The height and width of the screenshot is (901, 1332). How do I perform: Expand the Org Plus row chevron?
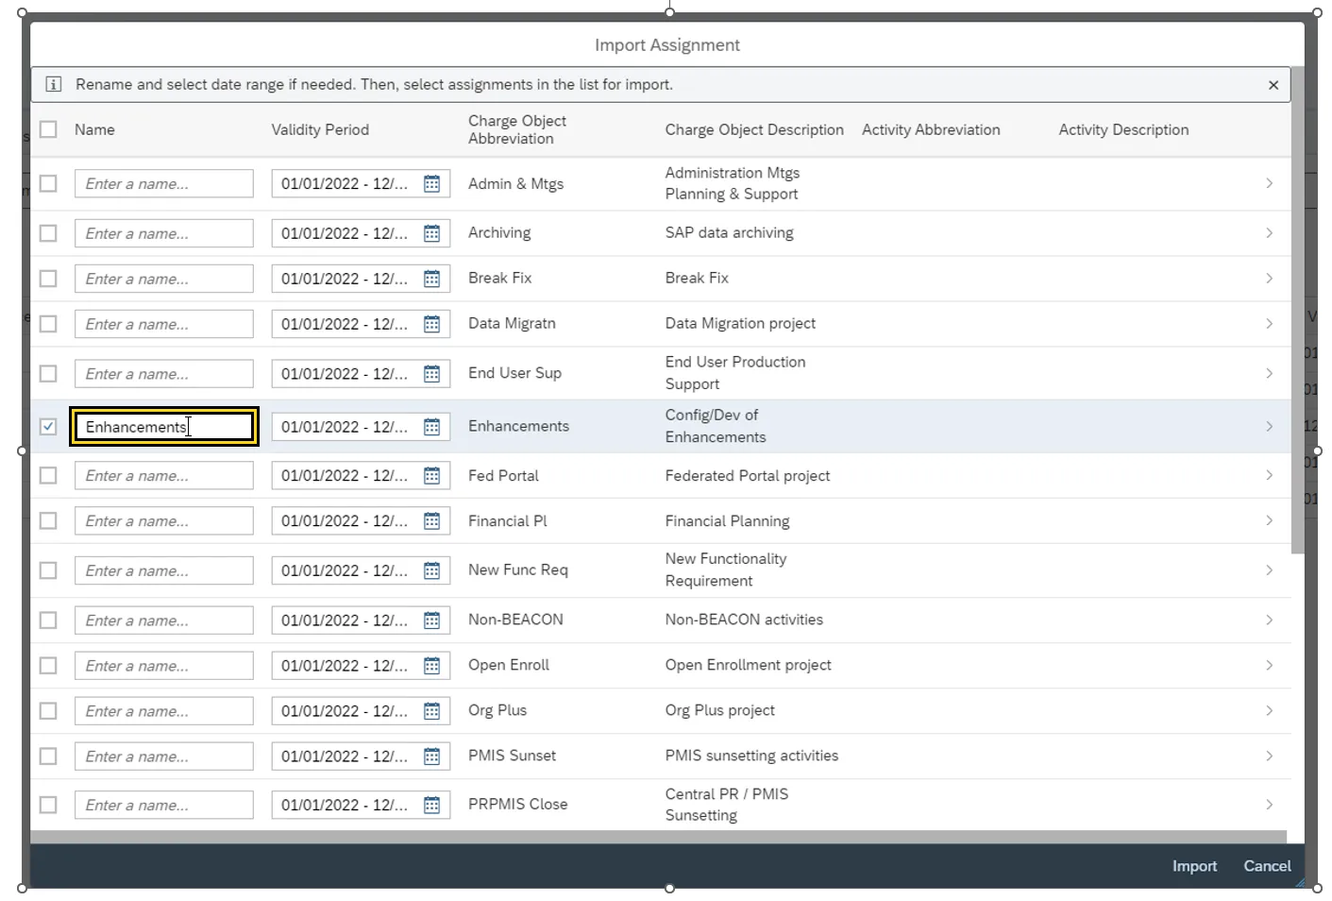pos(1269,711)
